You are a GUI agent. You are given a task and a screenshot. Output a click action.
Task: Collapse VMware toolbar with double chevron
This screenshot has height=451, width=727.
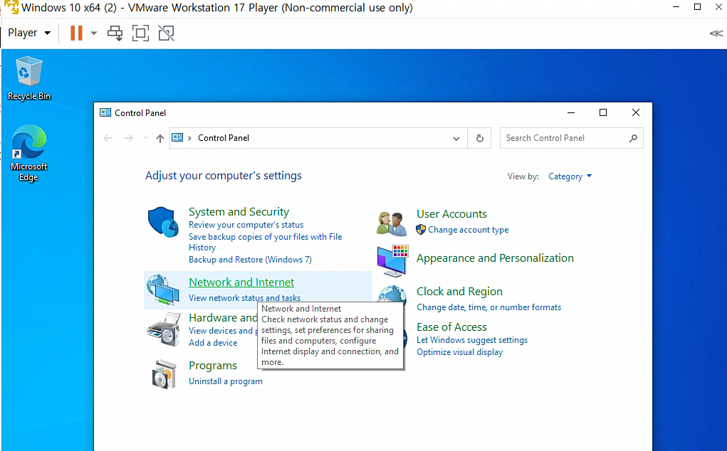coord(716,33)
